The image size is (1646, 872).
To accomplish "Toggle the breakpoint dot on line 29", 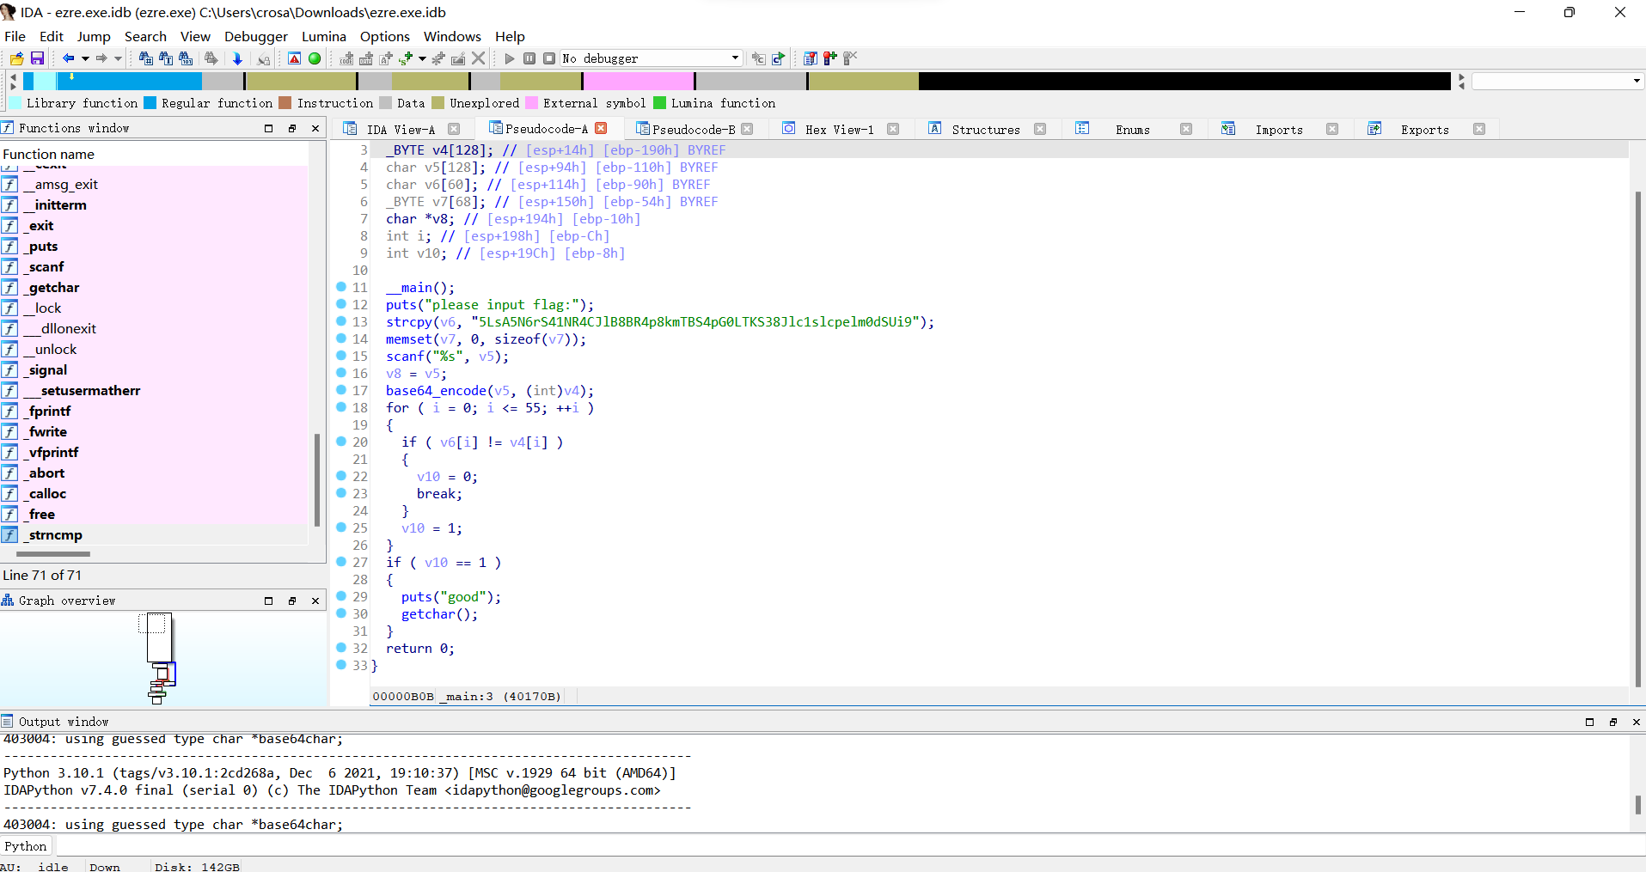I will [x=341, y=596].
